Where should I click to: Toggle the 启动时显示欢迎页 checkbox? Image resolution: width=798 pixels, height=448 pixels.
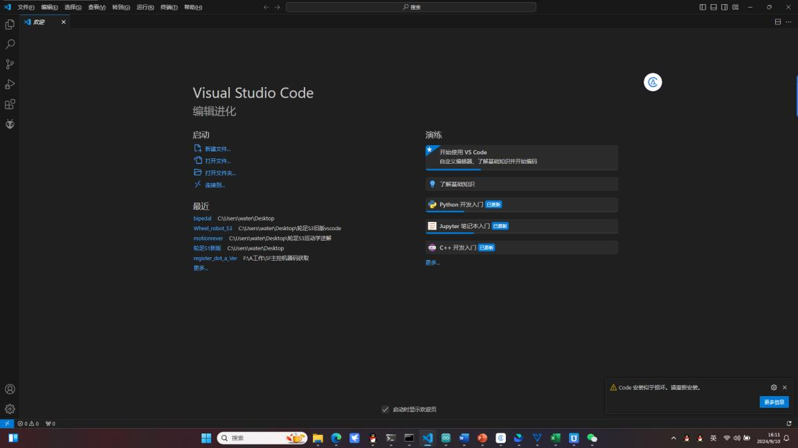click(x=386, y=409)
